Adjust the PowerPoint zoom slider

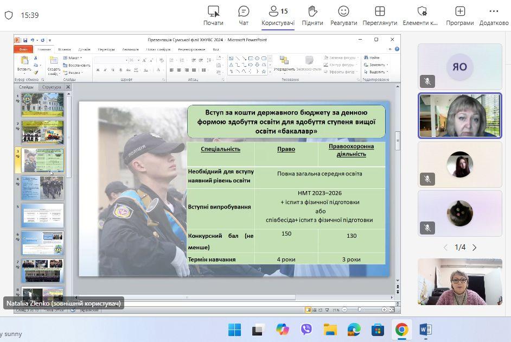pos(360,309)
